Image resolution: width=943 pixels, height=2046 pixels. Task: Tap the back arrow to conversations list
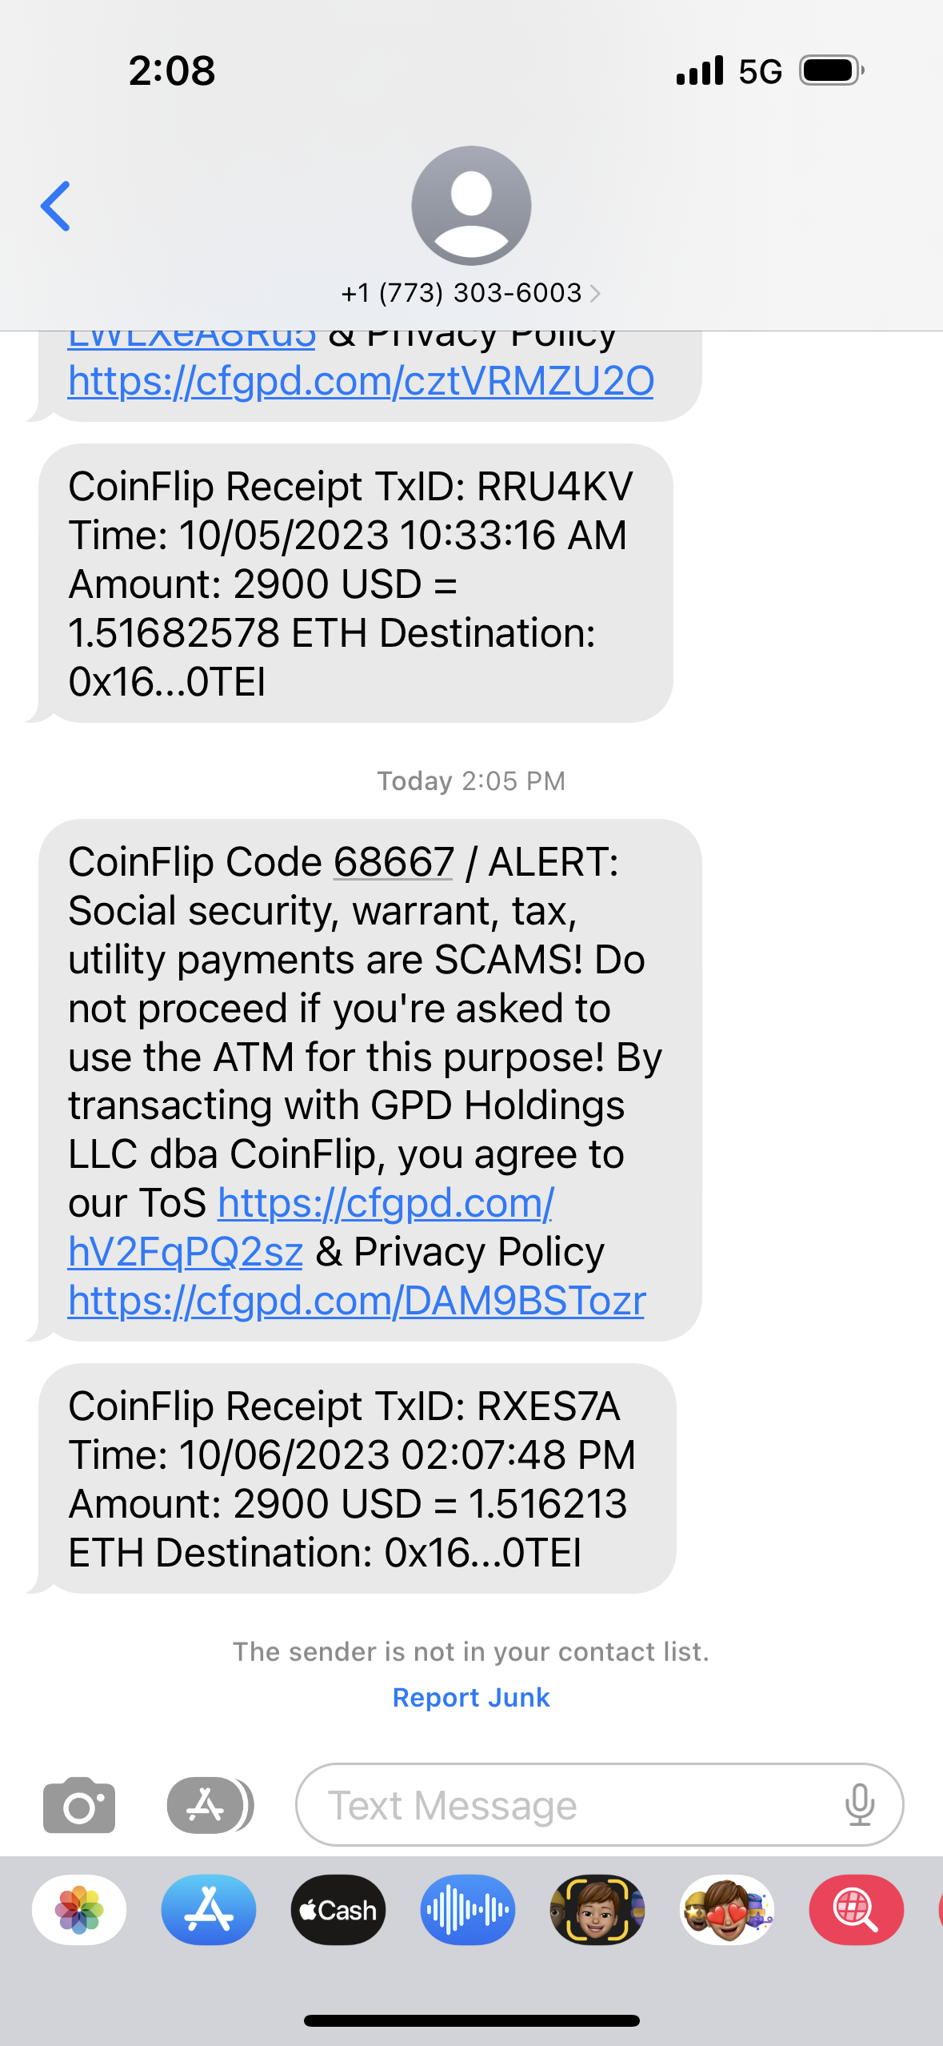click(56, 206)
